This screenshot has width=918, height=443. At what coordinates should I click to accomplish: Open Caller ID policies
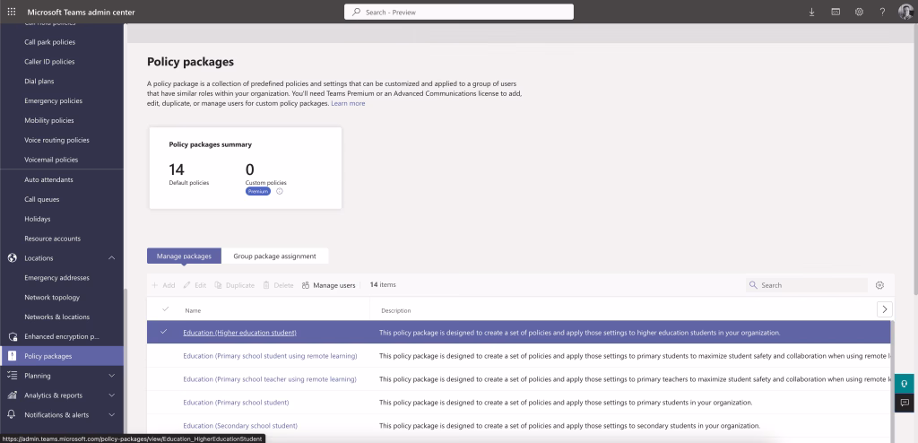[x=49, y=62]
